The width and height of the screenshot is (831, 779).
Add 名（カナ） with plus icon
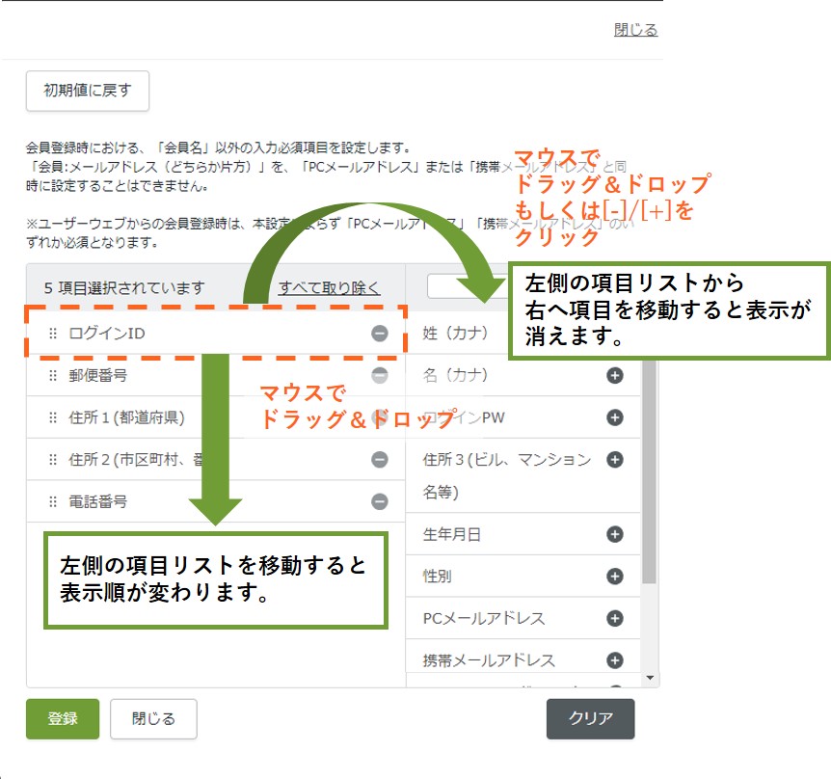click(615, 376)
